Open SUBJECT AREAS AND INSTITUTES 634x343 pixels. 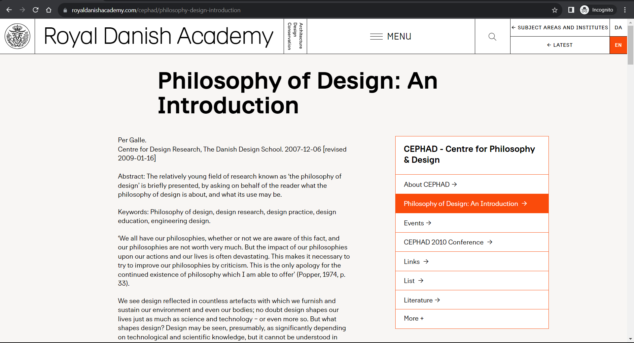coord(560,27)
